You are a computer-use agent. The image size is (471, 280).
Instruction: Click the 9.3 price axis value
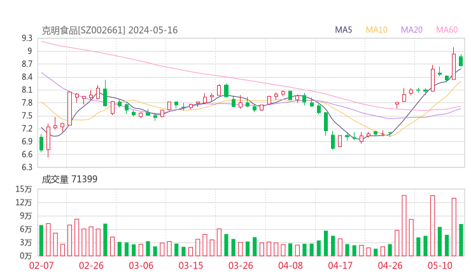pos(27,38)
